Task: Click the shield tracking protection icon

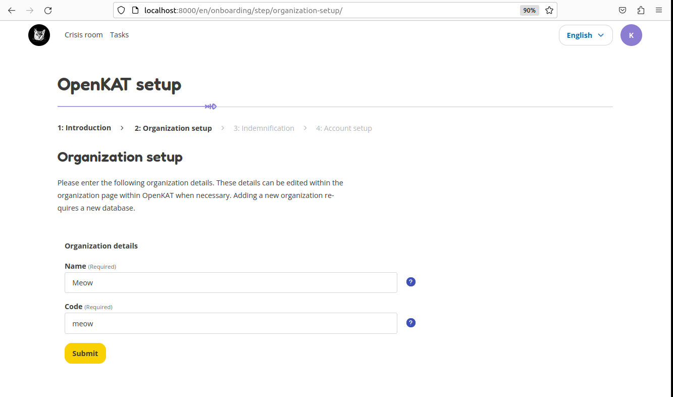Action: [121, 10]
